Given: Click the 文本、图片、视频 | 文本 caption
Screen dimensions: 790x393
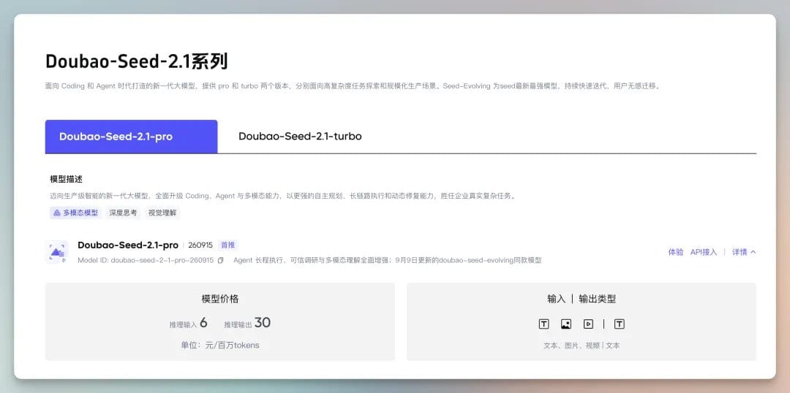Looking at the screenshot, I should click(x=582, y=346).
